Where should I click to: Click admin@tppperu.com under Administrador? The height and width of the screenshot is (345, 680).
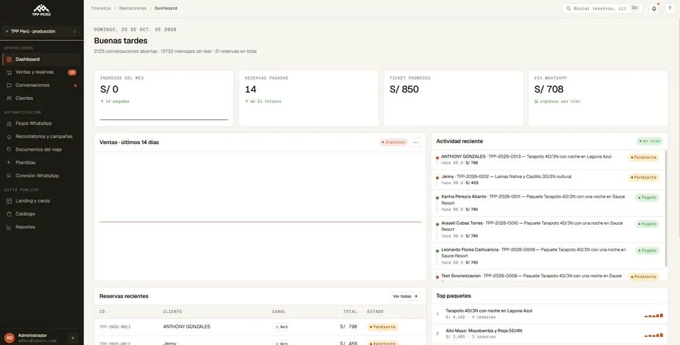(x=37, y=341)
